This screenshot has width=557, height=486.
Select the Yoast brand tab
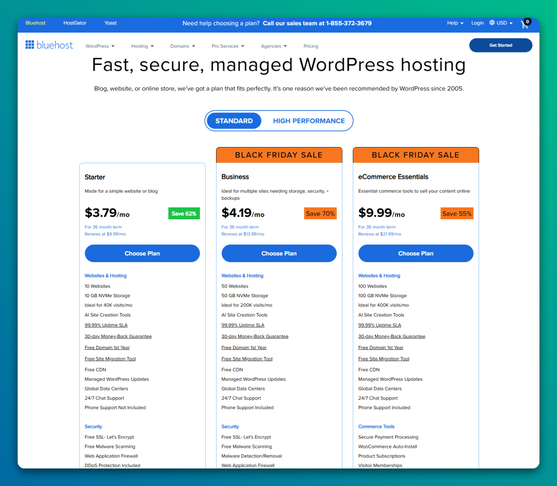coord(110,23)
